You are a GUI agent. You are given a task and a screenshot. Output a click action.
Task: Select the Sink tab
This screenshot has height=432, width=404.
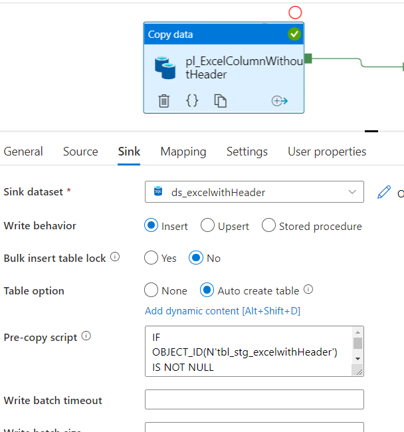pyautogui.click(x=129, y=152)
